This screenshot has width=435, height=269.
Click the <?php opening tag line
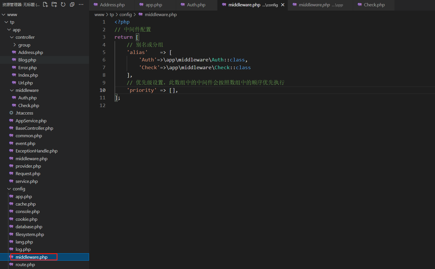(122, 22)
